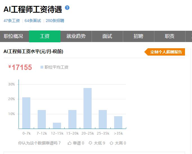Click the 15-20k x-axis label

point(72,133)
